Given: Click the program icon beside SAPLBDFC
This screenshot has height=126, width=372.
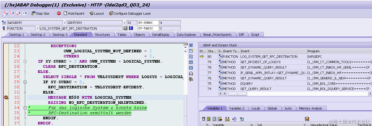Looking at the screenshot, I should point(4,23).
